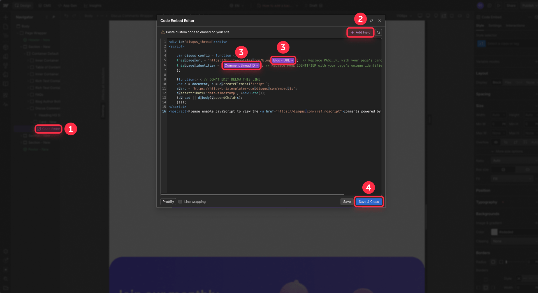Click the Save & Close button
This screenshot has height=293, width=538.
click(369, 201)
